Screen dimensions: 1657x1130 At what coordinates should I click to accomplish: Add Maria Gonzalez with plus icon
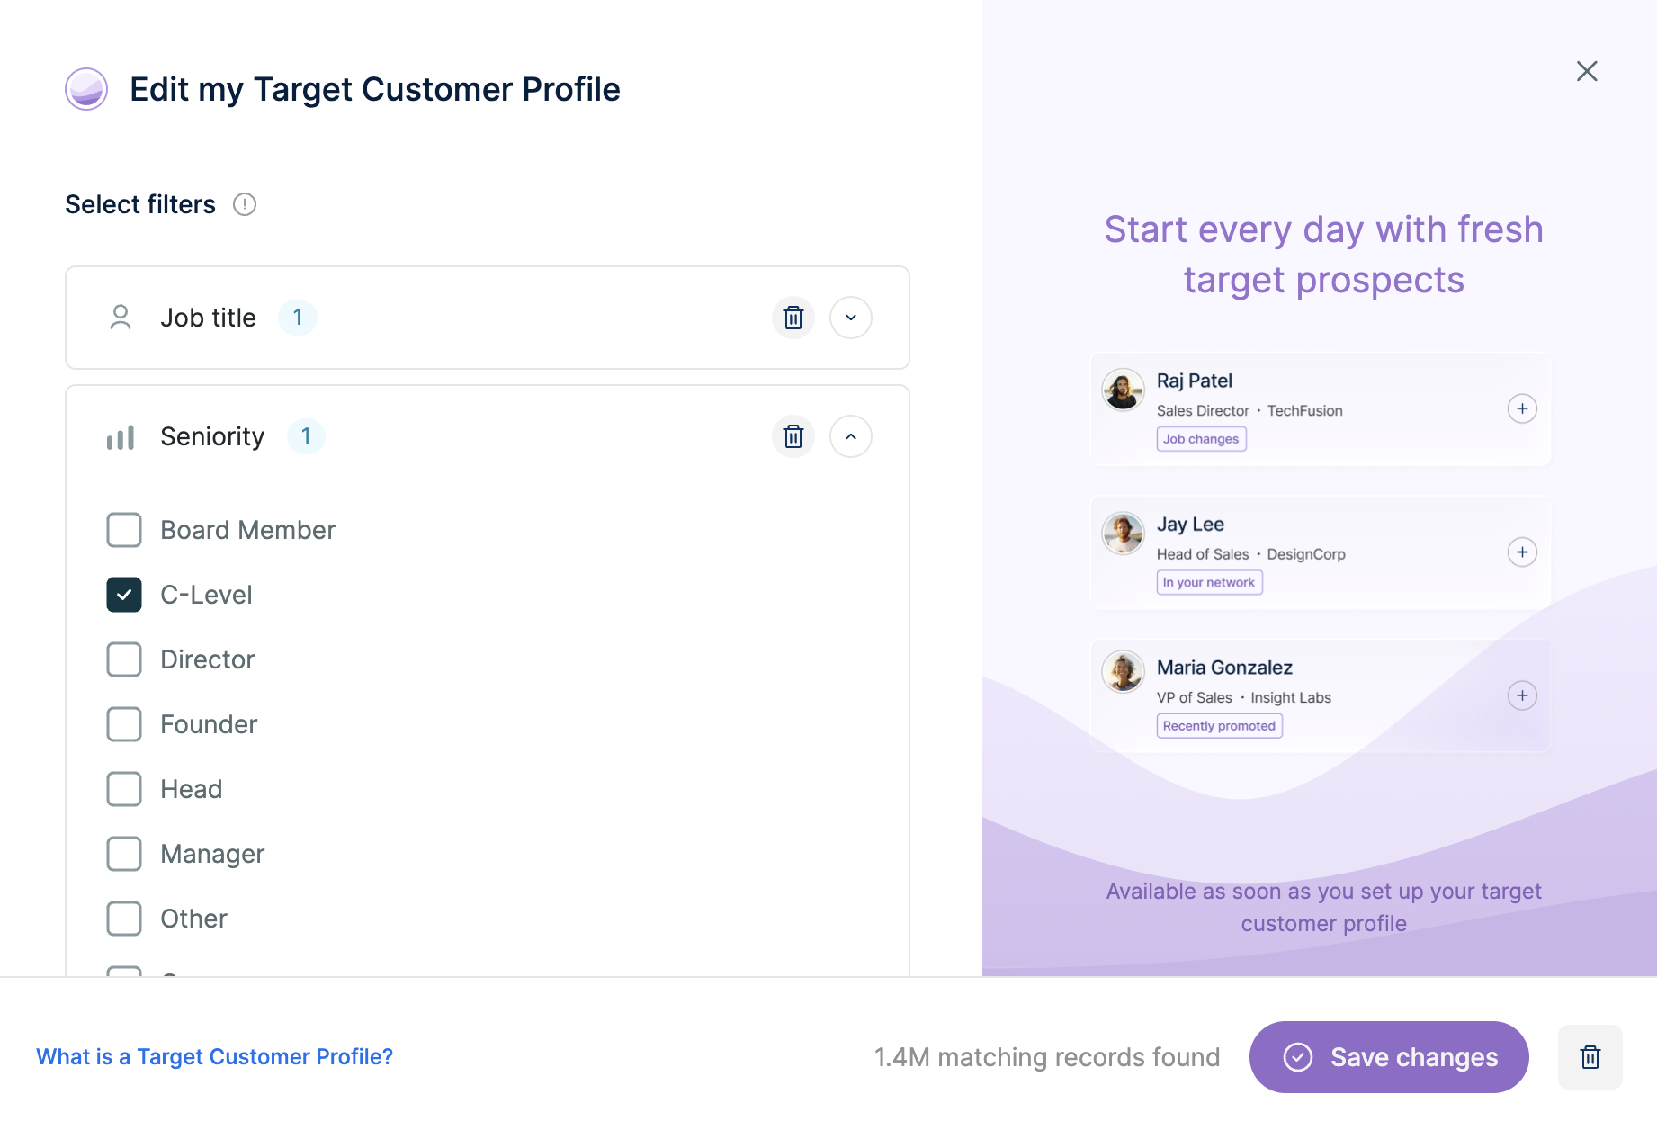(1522, 695)
